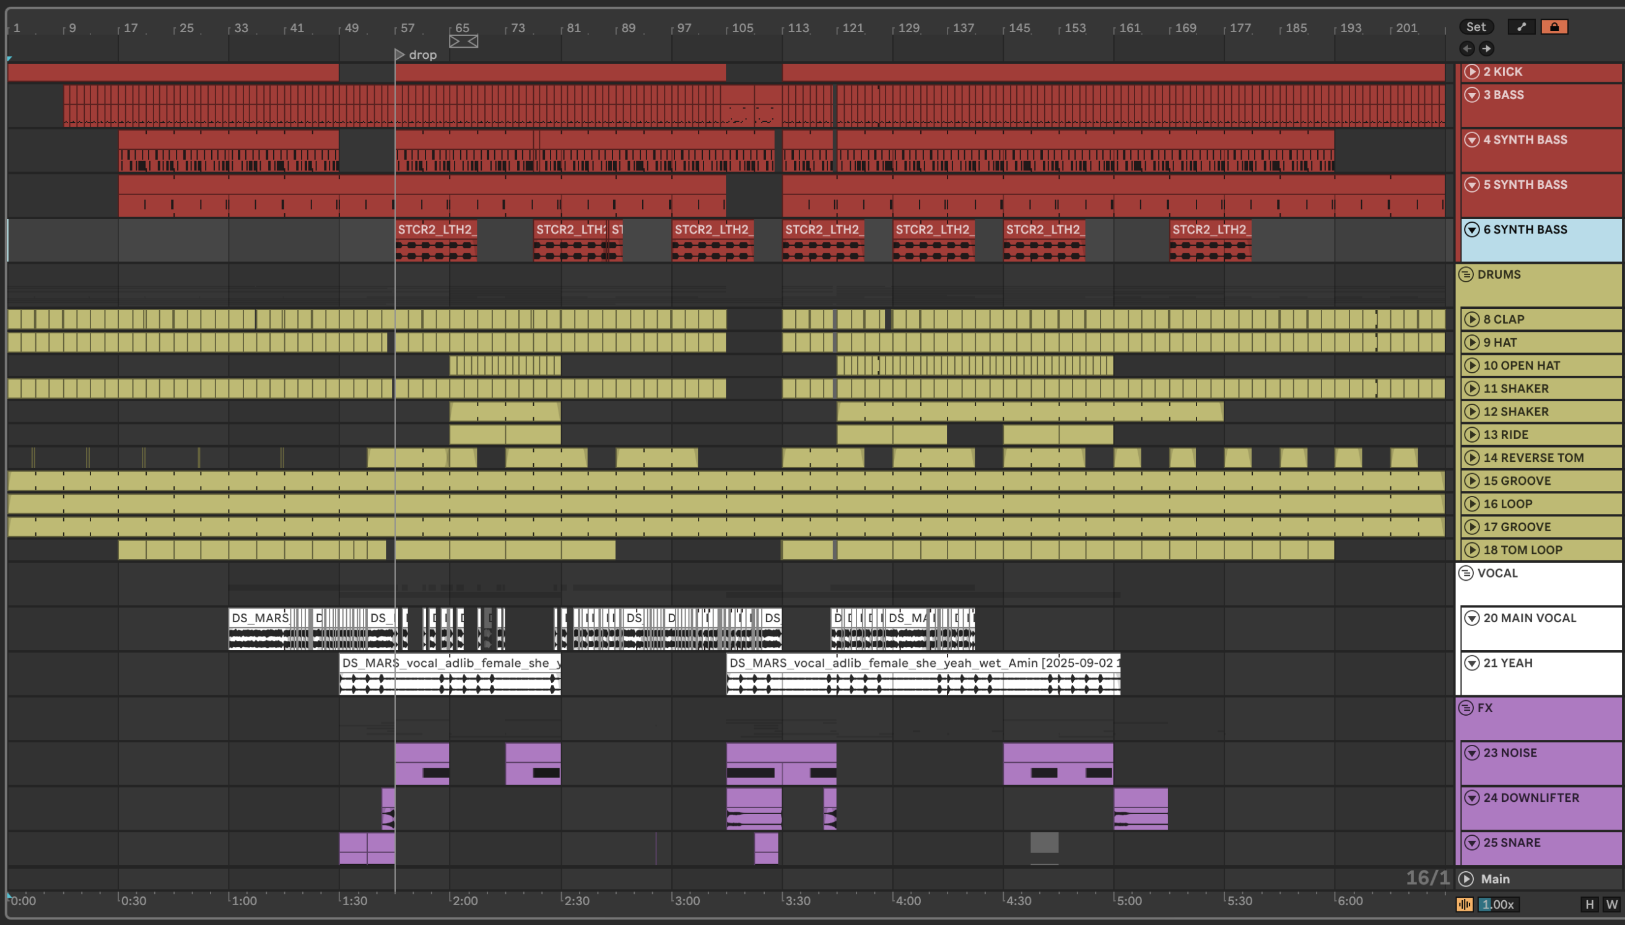Viewport: 1625px width, 925px height.
Task: Click 4:00 on the time ruler
Action: 907,900
